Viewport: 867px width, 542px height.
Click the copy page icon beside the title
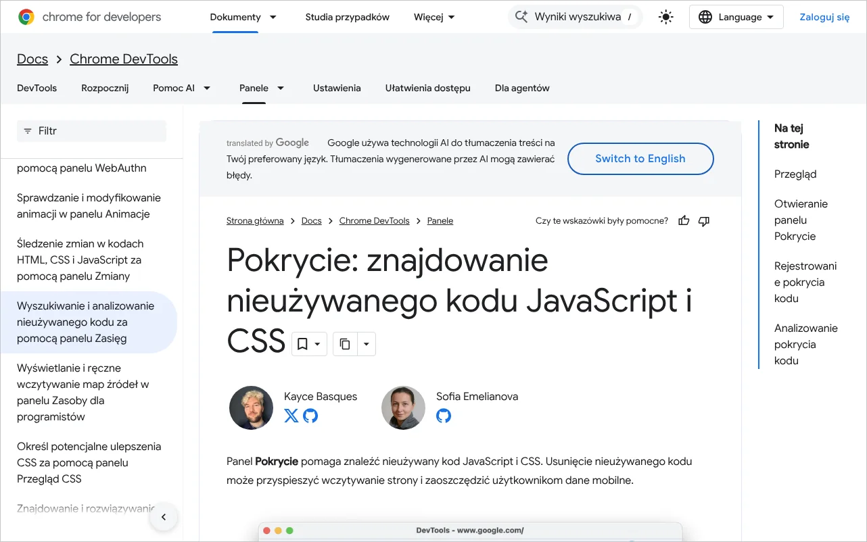point(345,344)
